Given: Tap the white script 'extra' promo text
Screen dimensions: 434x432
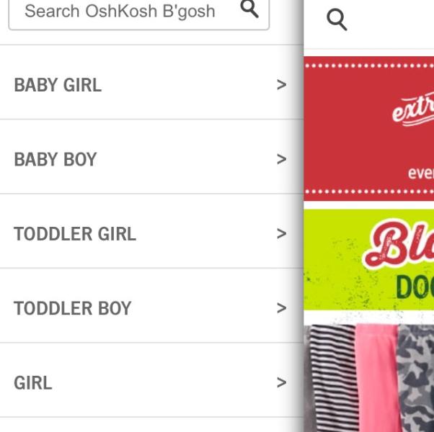Looking at the screenshot, I should 413,109.
